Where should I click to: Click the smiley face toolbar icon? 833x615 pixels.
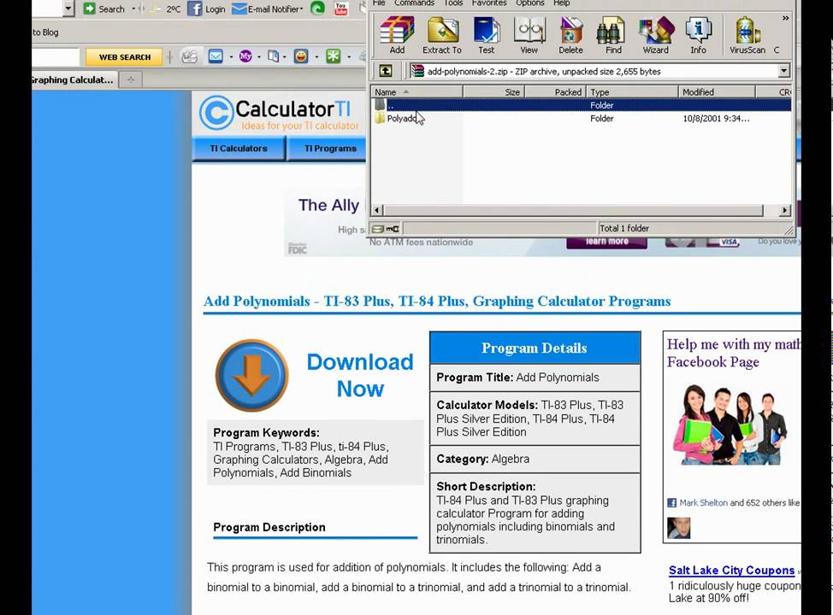[301, 56]
